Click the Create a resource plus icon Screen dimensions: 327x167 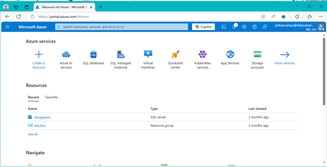(39, 54)
